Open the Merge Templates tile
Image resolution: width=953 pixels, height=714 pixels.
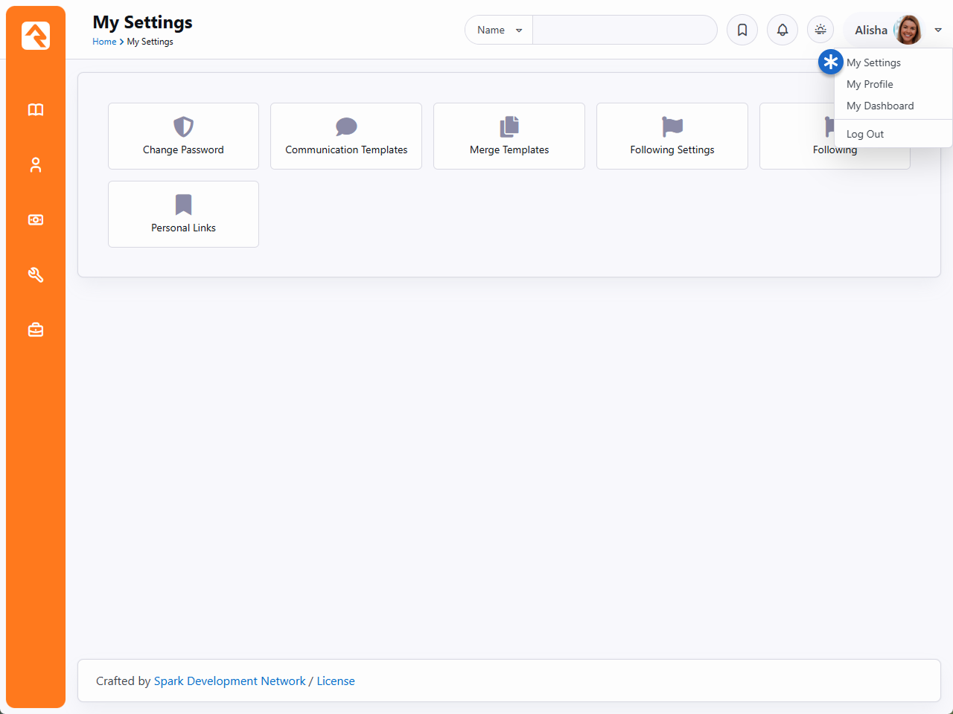[x=509, y=136]
